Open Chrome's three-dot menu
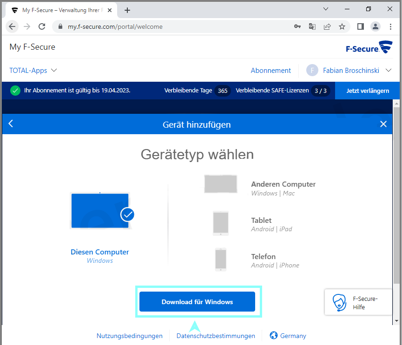 pyautogui.click(x=390, y=26)
